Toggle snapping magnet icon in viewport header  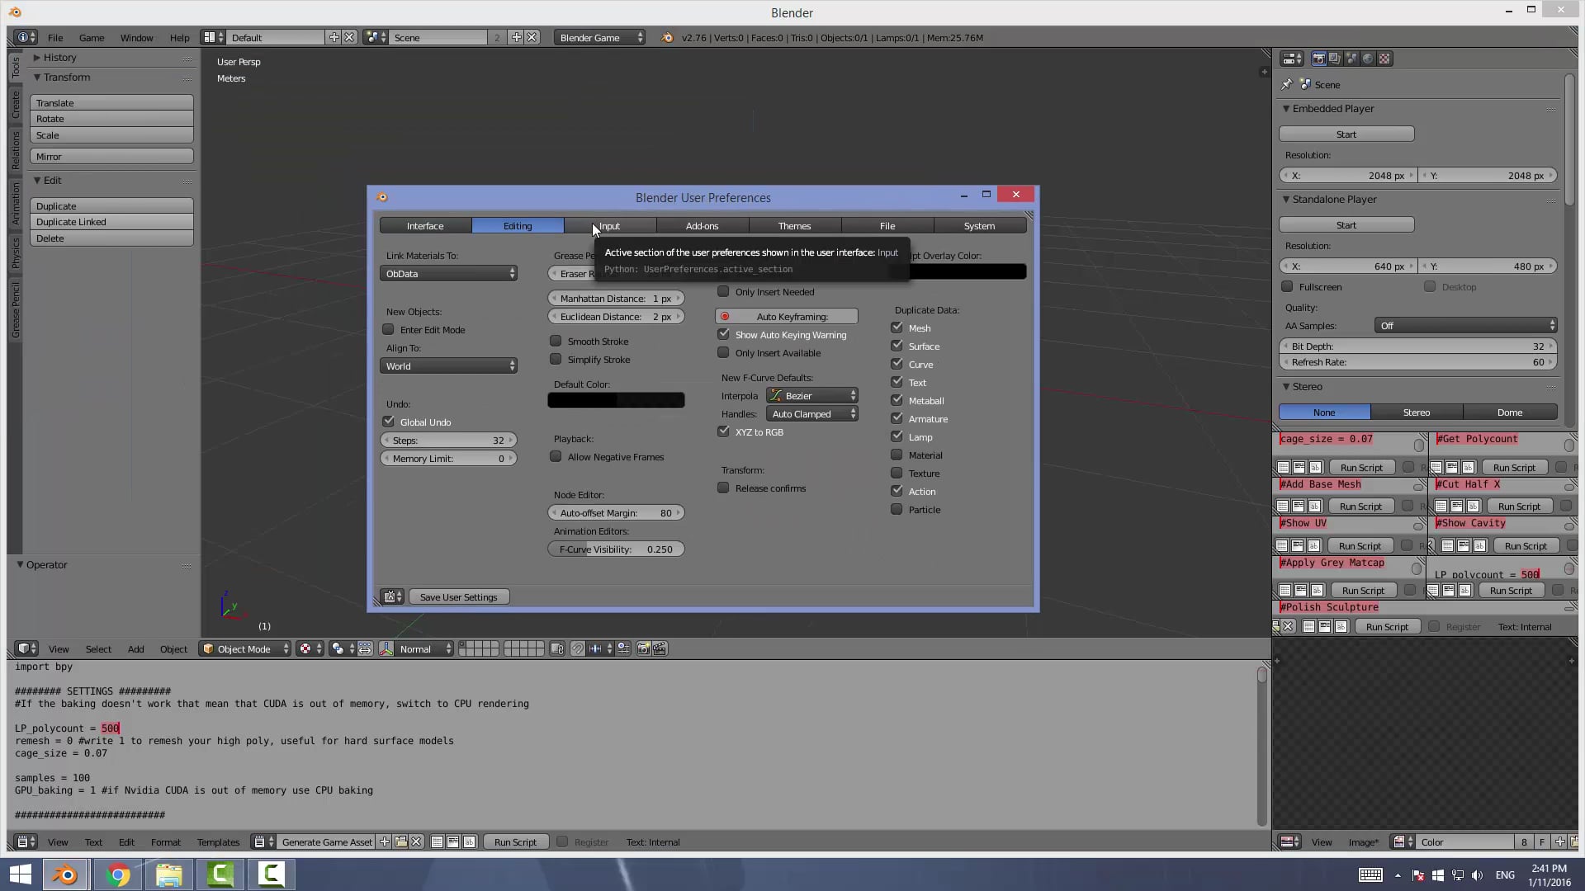coord(578,649)
